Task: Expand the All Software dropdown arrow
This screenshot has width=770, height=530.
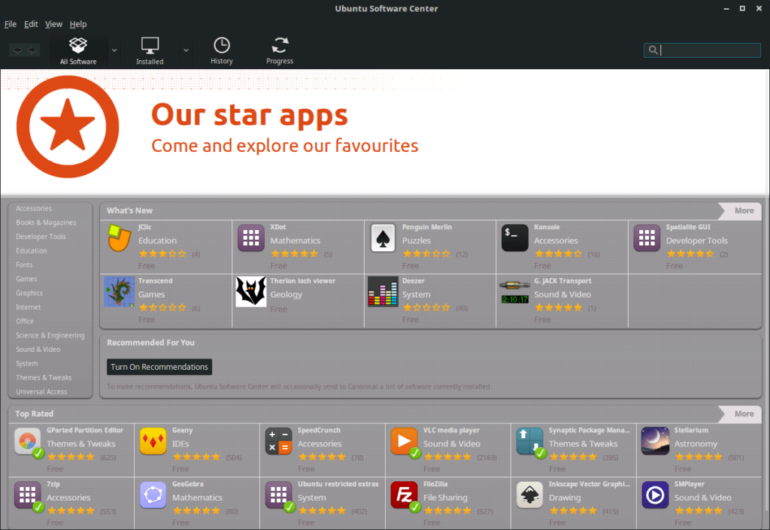Action: click(x=114, y=50)
